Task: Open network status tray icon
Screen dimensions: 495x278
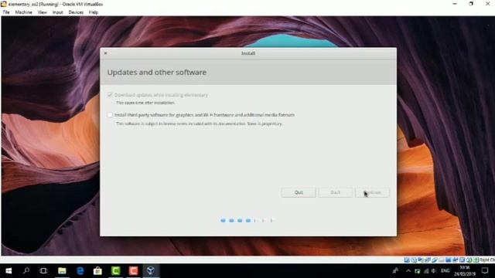Action: click(x=426, y=271)
